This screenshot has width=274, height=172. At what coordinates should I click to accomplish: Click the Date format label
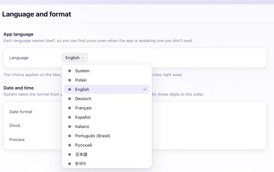click(21, 112)
